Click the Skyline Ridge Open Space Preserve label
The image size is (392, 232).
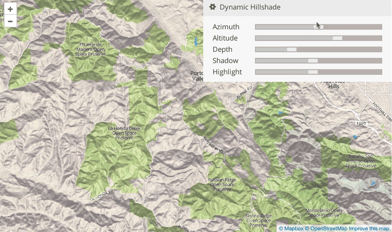pos(258,220)
